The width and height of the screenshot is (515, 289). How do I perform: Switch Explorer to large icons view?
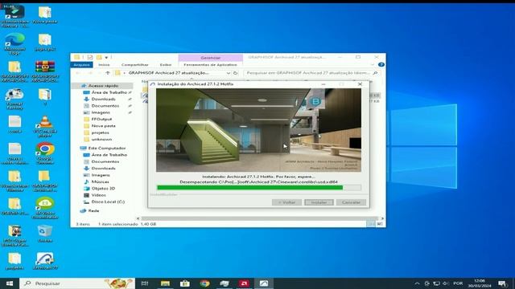pos(379,224)
